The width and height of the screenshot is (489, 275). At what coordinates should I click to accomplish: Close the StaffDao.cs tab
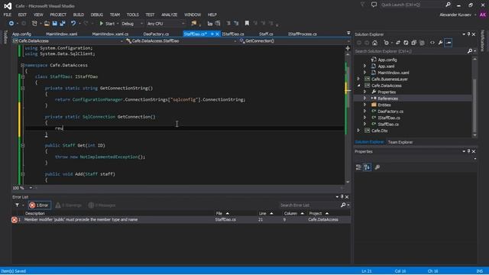217,34
